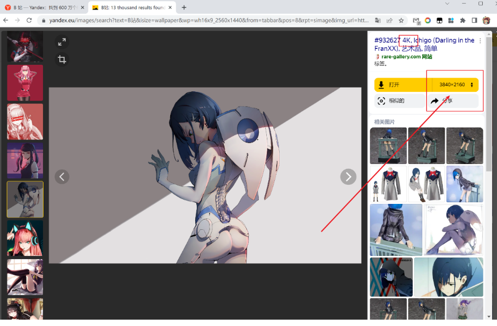Viewport: 497px width, 326px height.
Task: Close the 'B站 — Yandex' tab
Action: (x=82, y=7)
